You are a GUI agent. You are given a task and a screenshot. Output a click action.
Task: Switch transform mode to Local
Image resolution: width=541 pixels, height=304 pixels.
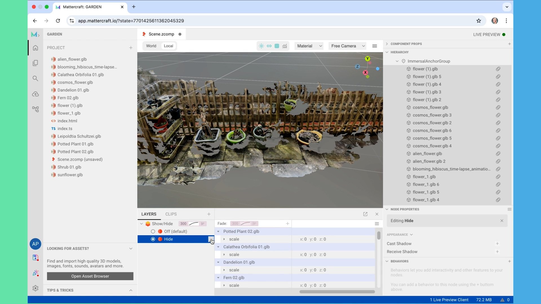168,46
